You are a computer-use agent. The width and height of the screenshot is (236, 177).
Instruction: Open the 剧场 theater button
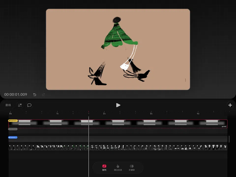tap(8, 105)
